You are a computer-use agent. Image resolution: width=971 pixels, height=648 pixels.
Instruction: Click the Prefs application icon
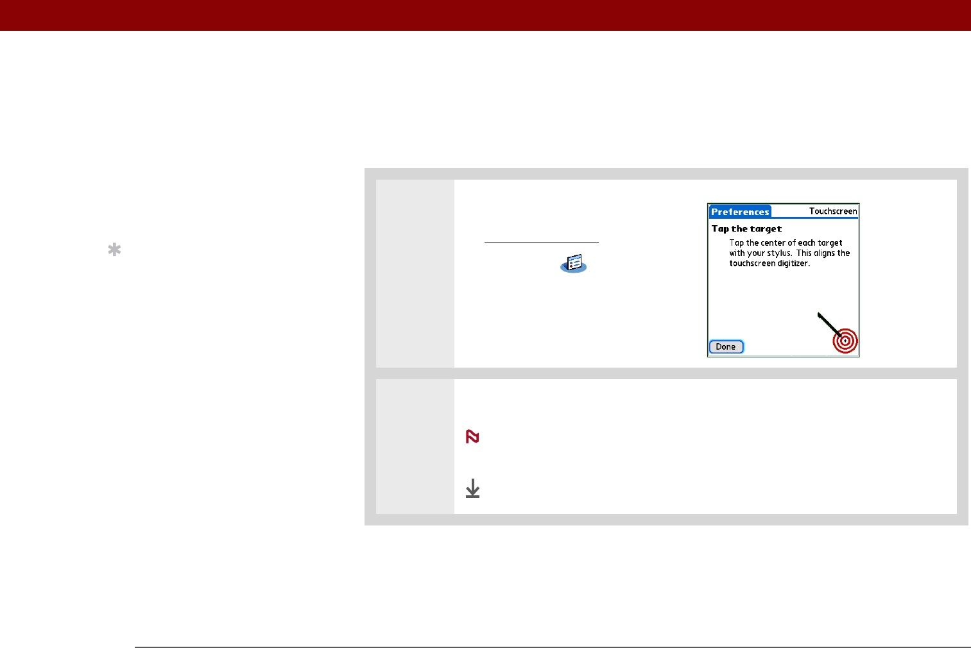coord(574,264)
